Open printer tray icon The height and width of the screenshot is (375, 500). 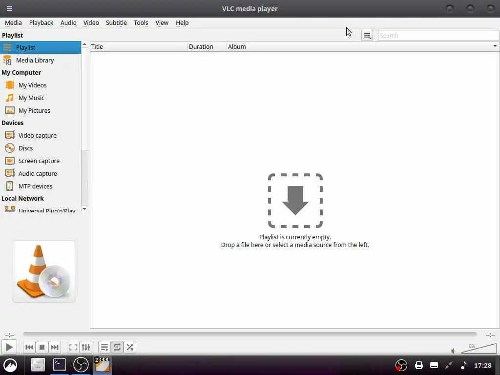click(418, 365)
